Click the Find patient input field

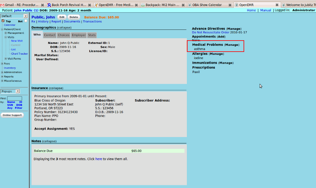(x=15, y=98)
